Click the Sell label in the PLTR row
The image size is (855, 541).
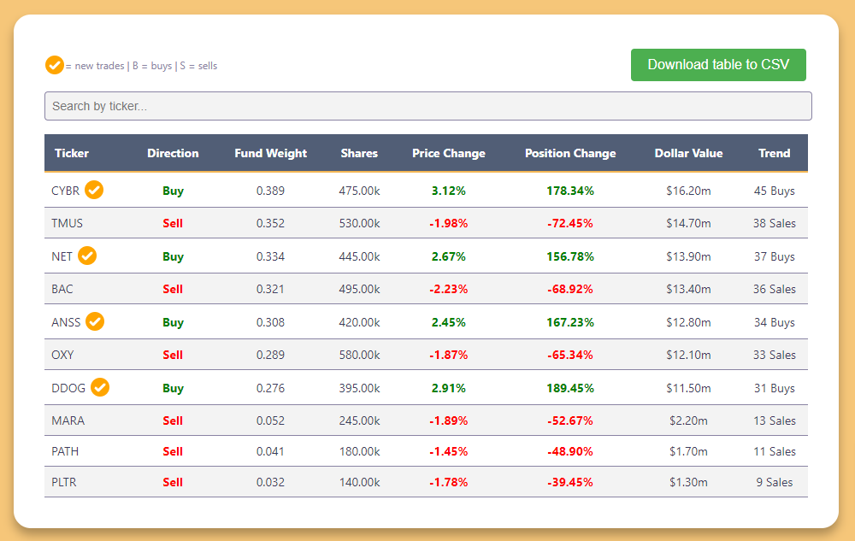point(173,482)
